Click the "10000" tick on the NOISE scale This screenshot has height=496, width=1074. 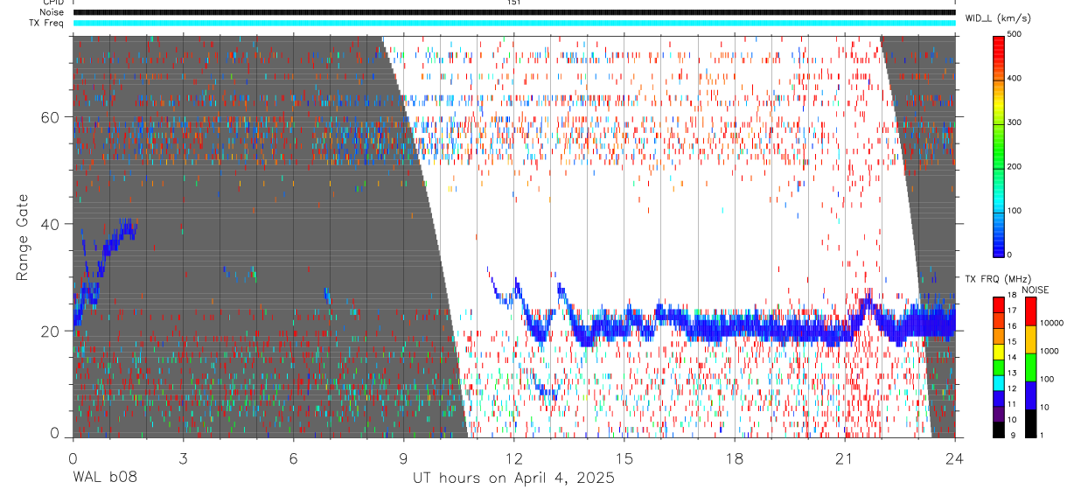click(1051, 323)
